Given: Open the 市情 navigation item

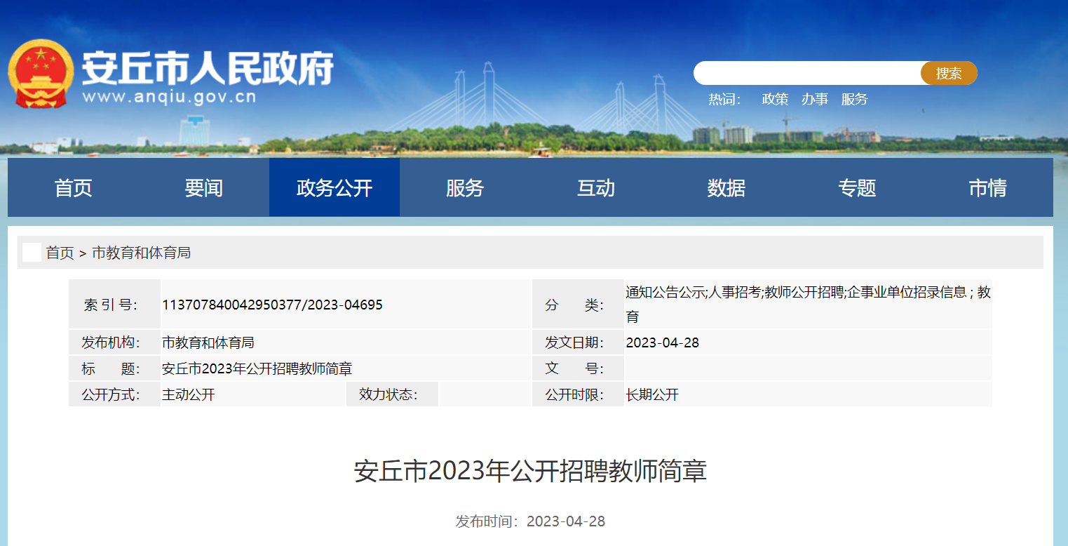Looking at the screenshot, I should click(x=987, y=188).
